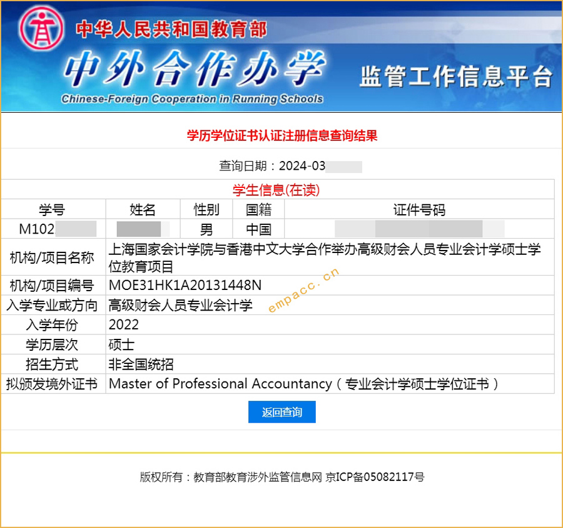
Task: Click the 入学专业或方向 row label
Action: pyautogui.click(x=52, y=305)
